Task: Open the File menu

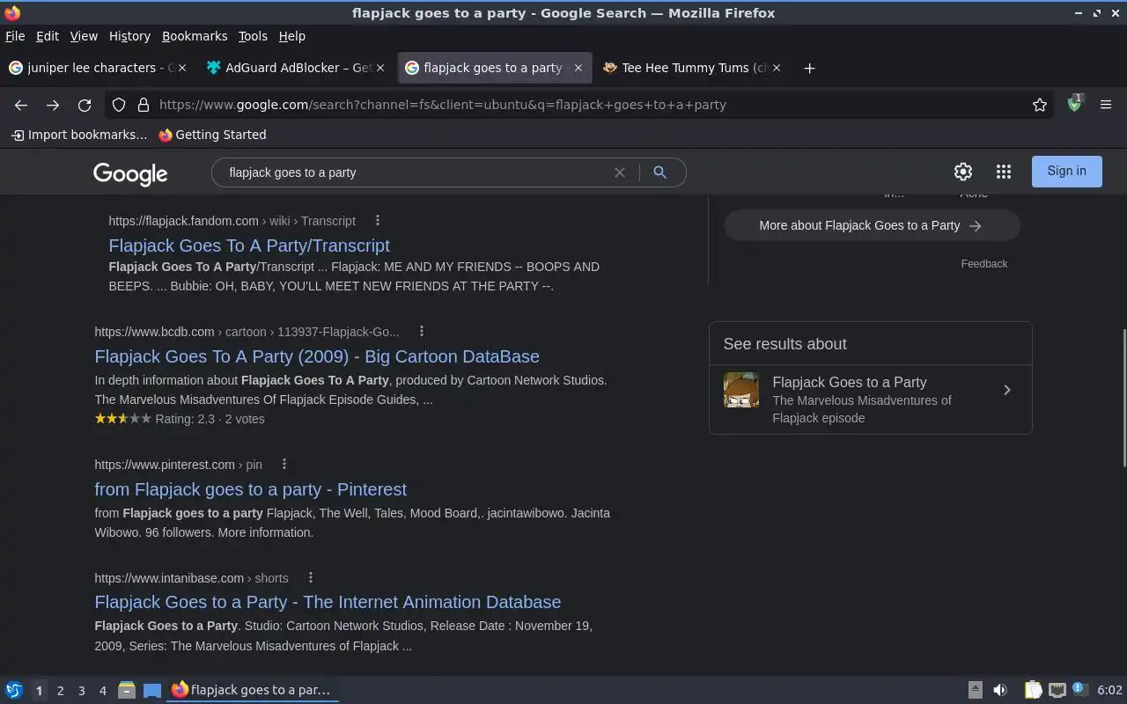Action: tap(15, 36)
